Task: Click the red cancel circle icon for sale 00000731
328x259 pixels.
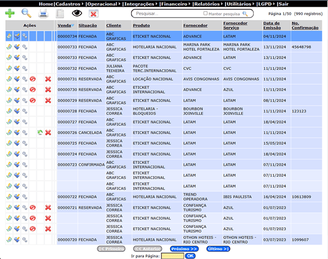Action: tap(33, 79)
